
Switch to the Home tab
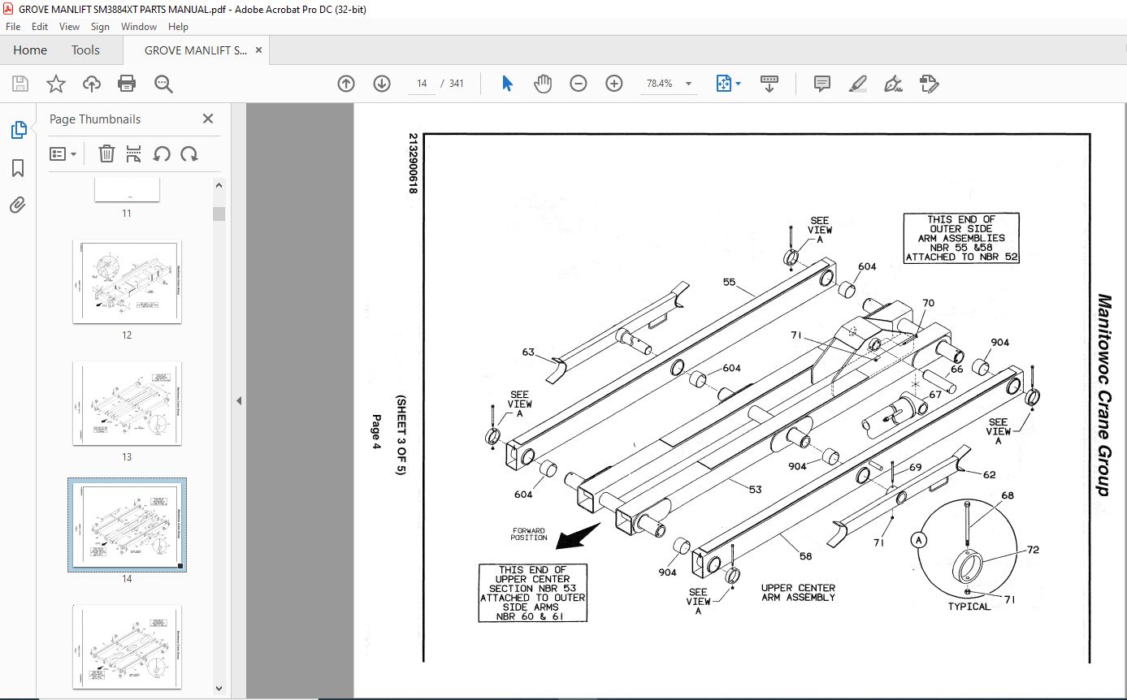click(30, 50)
